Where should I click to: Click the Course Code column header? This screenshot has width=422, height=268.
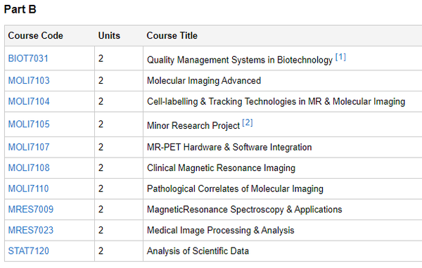36,35
